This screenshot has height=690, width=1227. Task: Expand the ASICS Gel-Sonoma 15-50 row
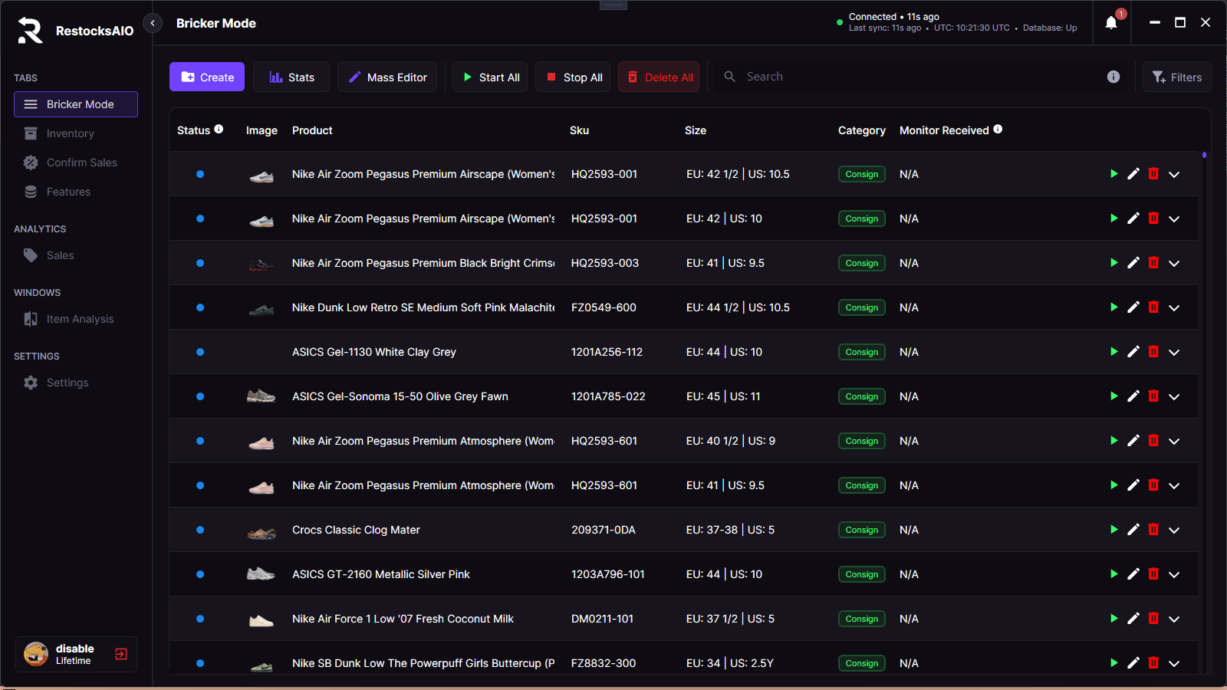tap(1174, 396)
